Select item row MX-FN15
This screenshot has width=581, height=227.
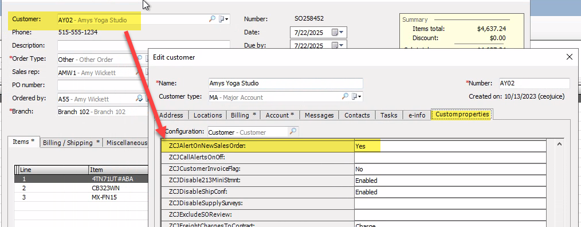click(81, 197)
